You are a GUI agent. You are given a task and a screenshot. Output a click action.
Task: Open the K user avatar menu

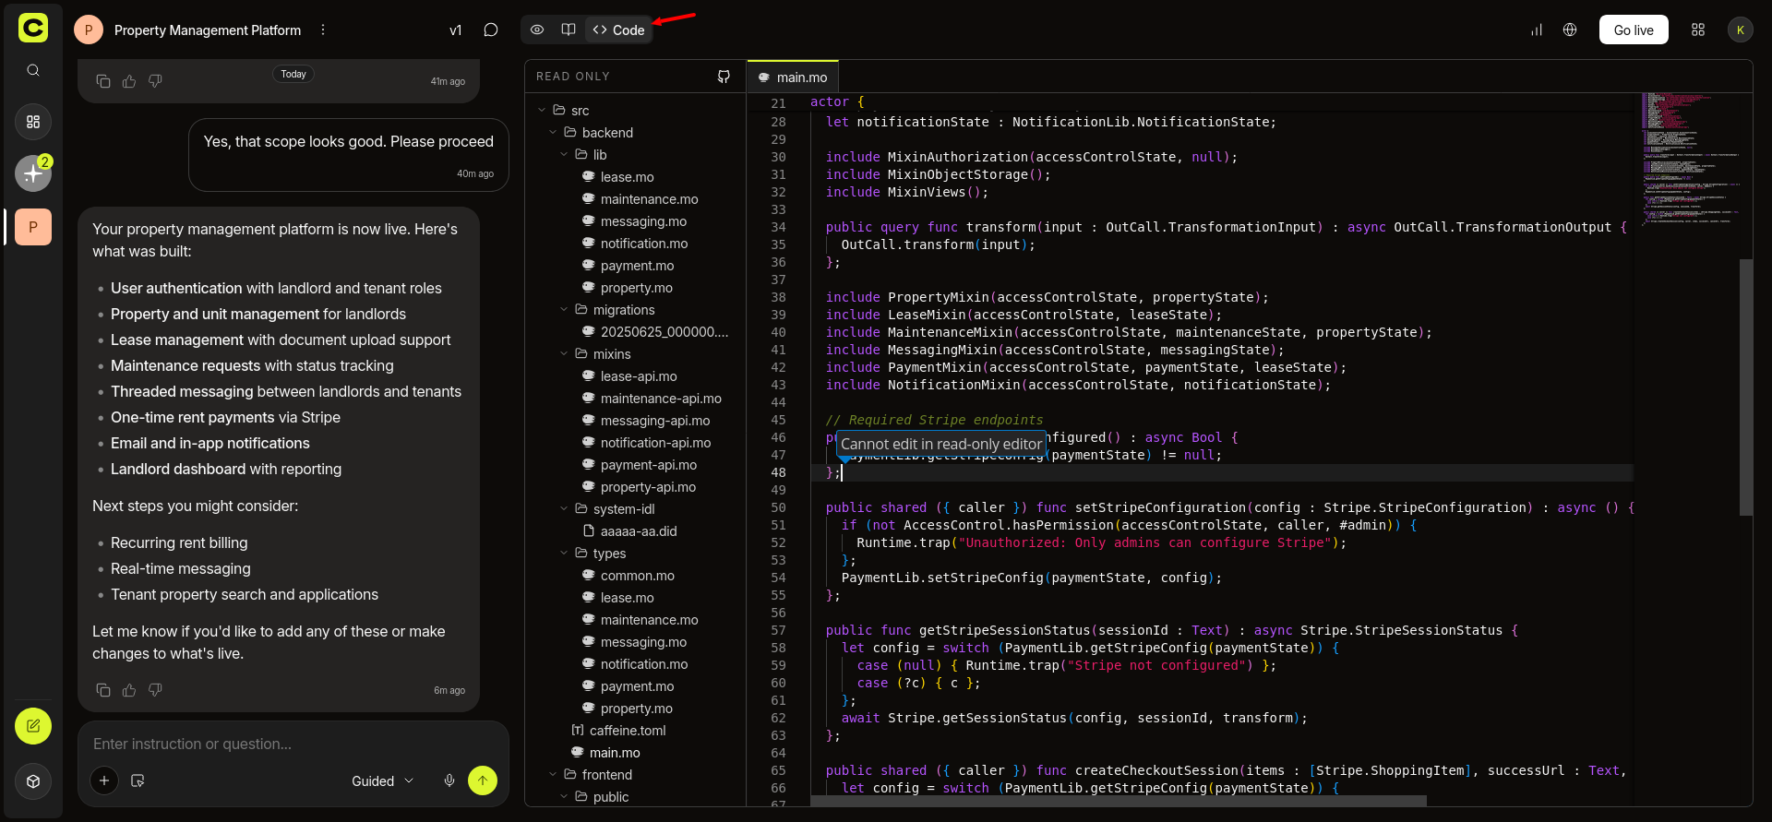point(1741,30)
